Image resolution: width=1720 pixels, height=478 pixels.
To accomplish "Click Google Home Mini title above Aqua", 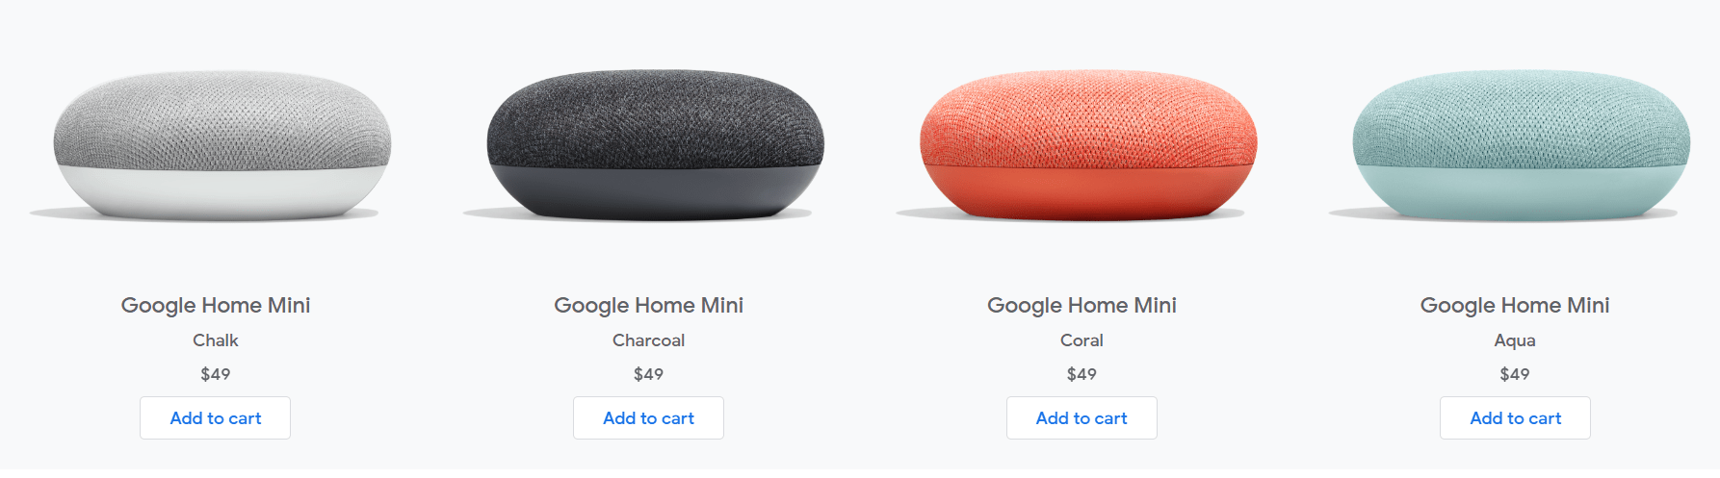I will tap(1515, 306).
